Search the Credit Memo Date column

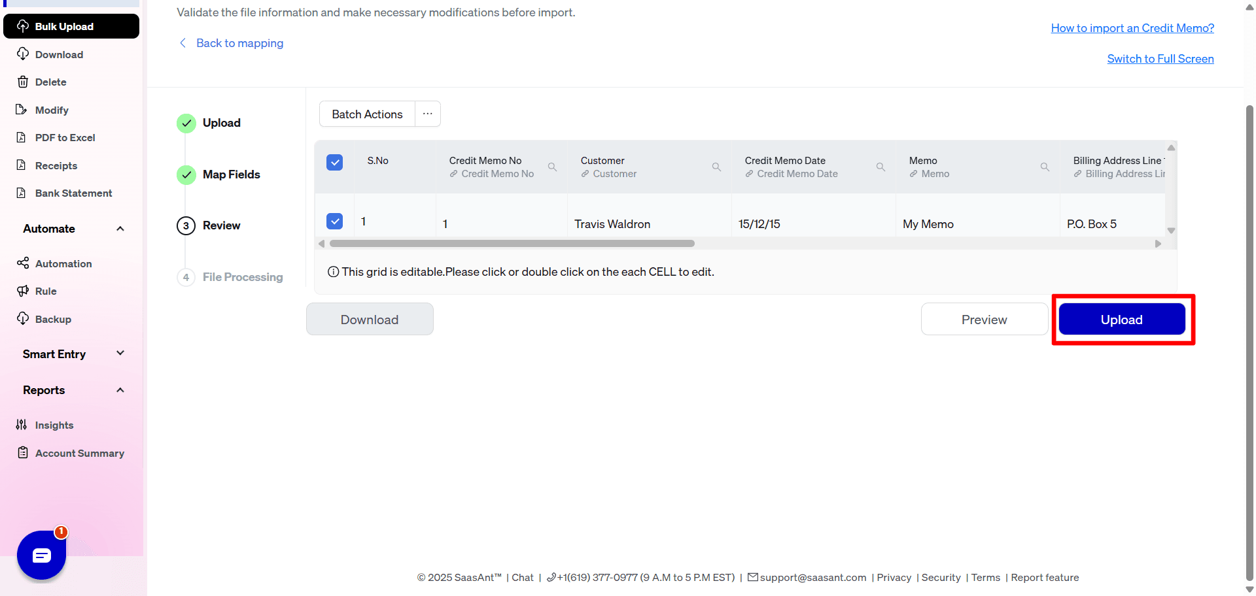pyautogui.click(x=881, y=167)
